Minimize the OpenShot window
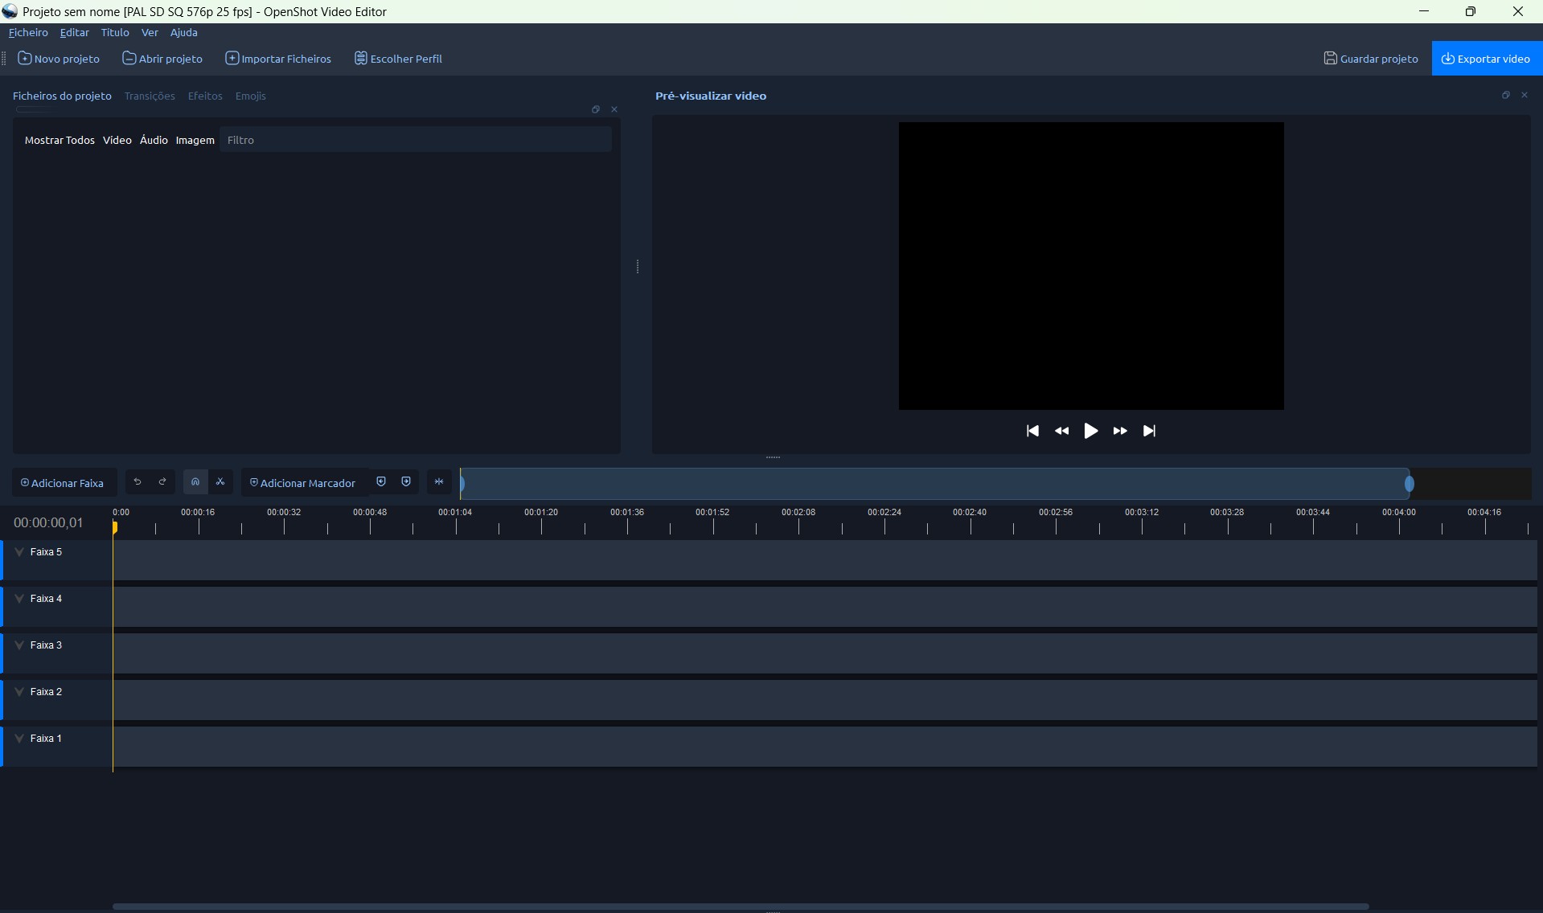 point(1424,11)
